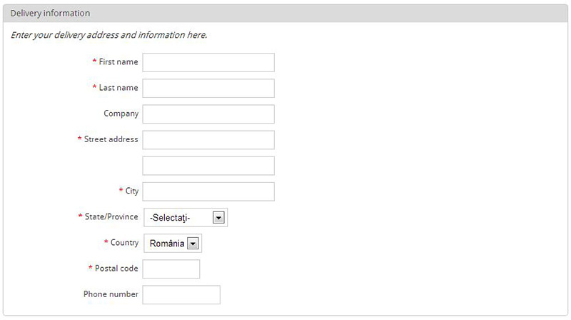Screen dimensions: 571x320
Task: Click the "Postal code" label text
Action: point(116,269)
